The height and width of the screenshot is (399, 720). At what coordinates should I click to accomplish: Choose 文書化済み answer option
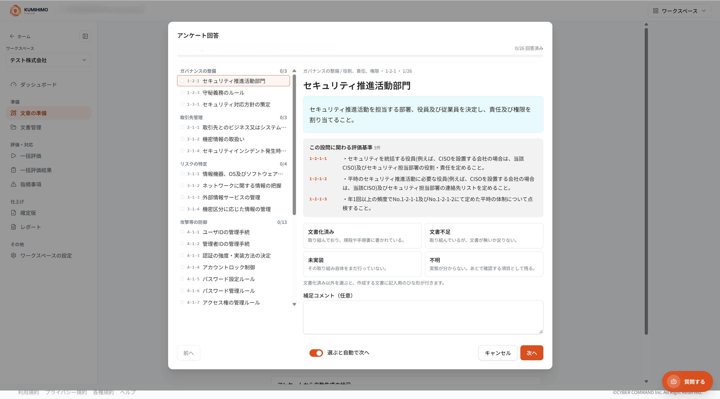[362, 236]
